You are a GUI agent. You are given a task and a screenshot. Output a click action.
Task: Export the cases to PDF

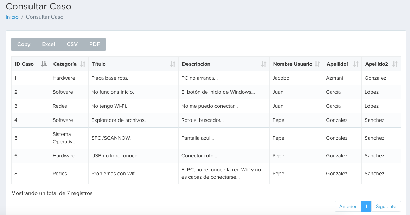coord(94,44)
